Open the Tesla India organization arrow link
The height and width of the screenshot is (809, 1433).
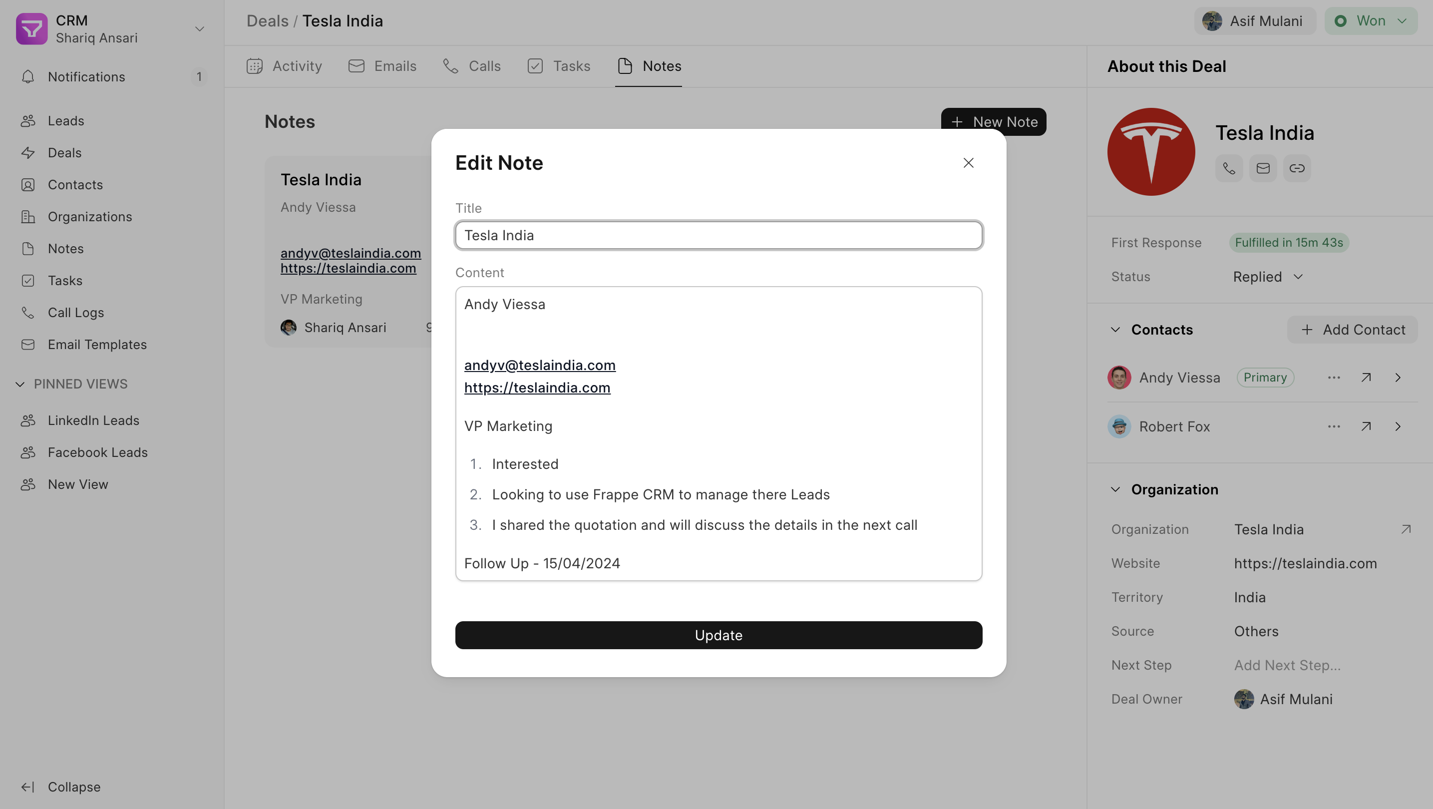point(1406,530)
